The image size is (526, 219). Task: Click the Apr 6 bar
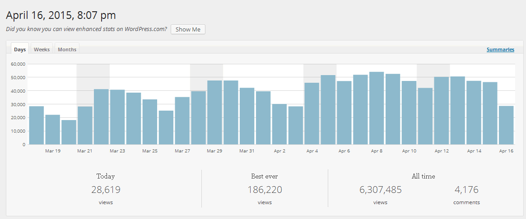[344, 113]
